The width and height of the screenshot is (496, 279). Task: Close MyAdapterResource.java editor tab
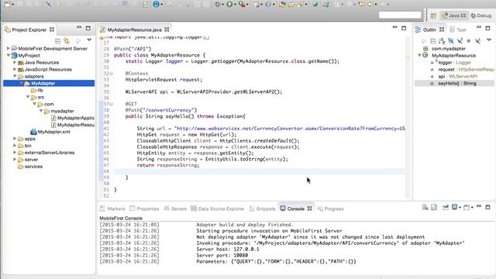[167, 29]
